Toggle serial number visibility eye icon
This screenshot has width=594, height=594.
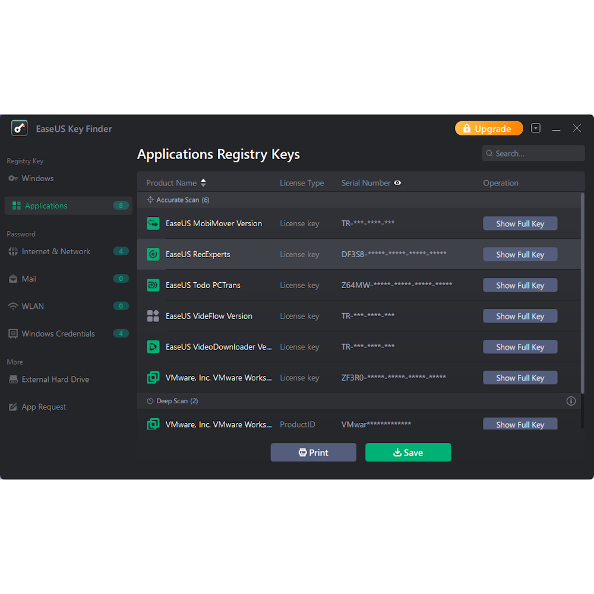coord(397,183)
